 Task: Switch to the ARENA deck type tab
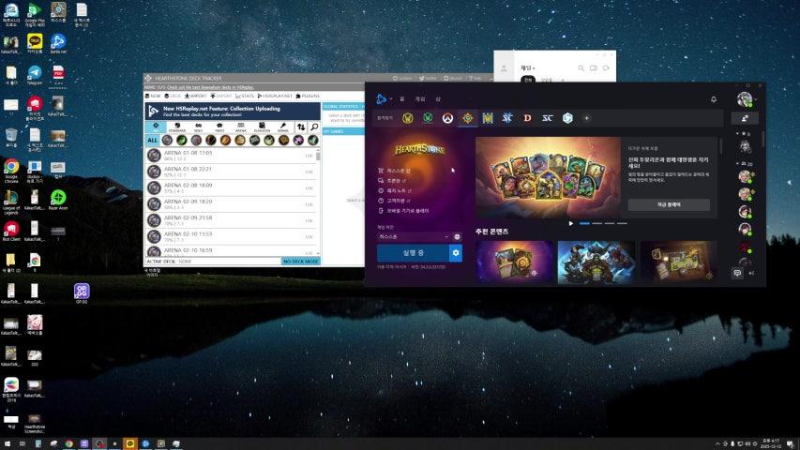240,127
